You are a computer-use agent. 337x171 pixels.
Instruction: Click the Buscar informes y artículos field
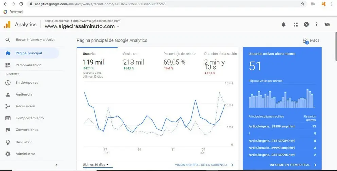(x=35, y=40)
